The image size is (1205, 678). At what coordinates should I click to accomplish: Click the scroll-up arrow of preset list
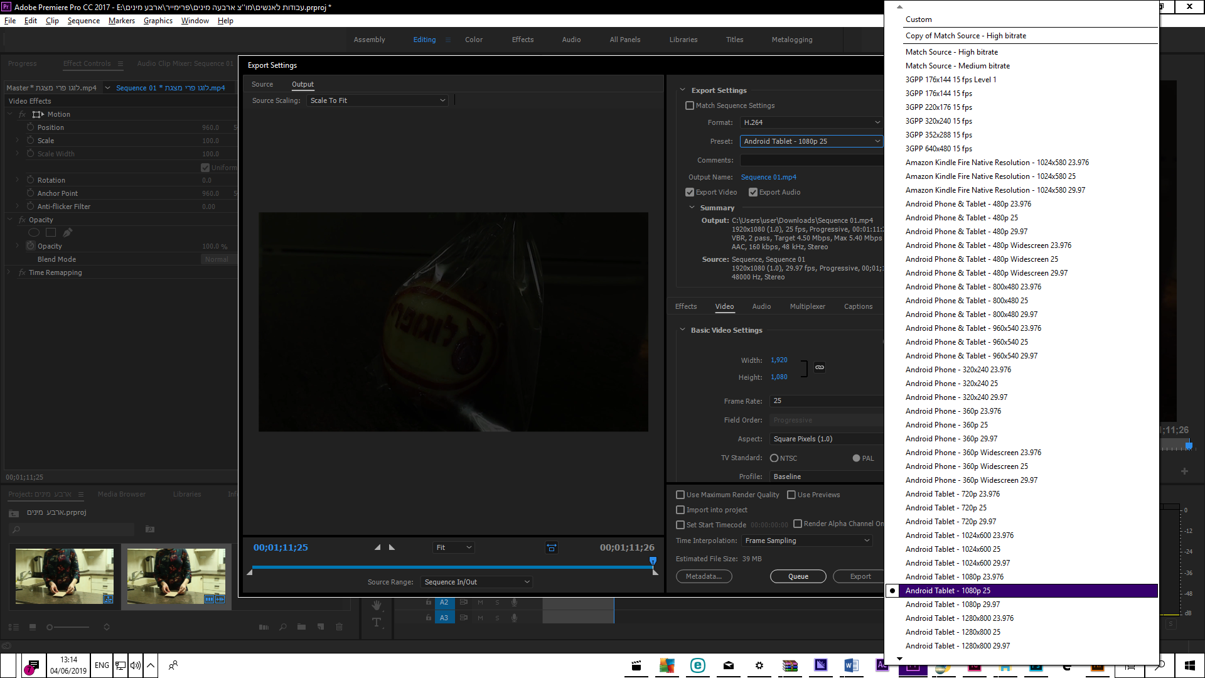[899, 7]
